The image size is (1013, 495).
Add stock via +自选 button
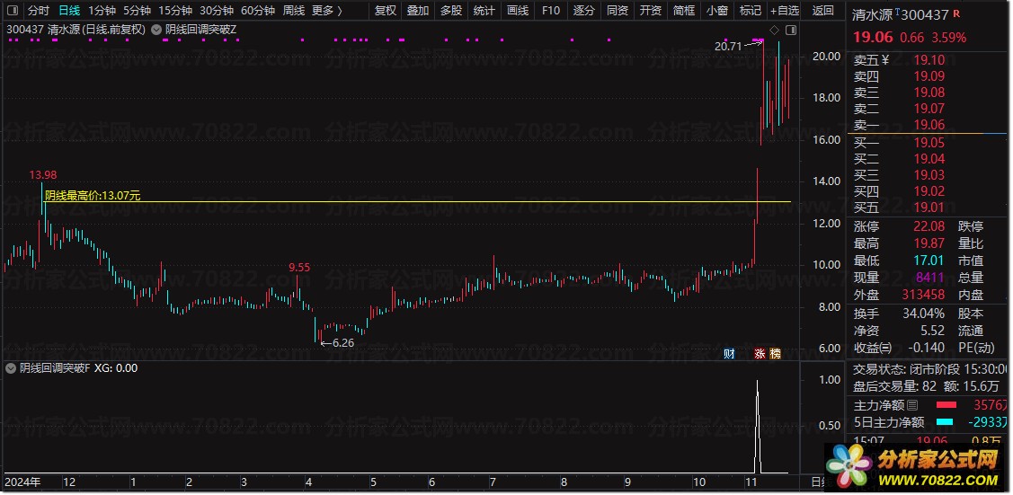(x=785, y=10)
